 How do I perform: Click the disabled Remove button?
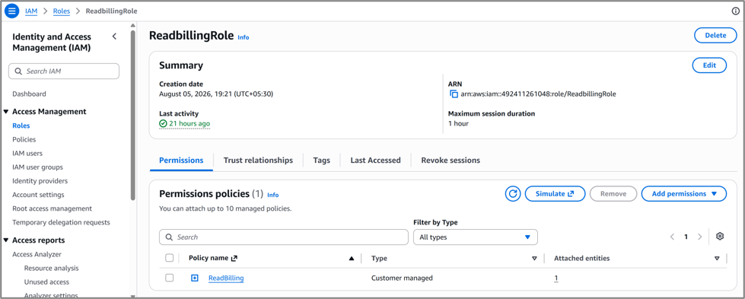pyautogui.click(x=613, y=194)
